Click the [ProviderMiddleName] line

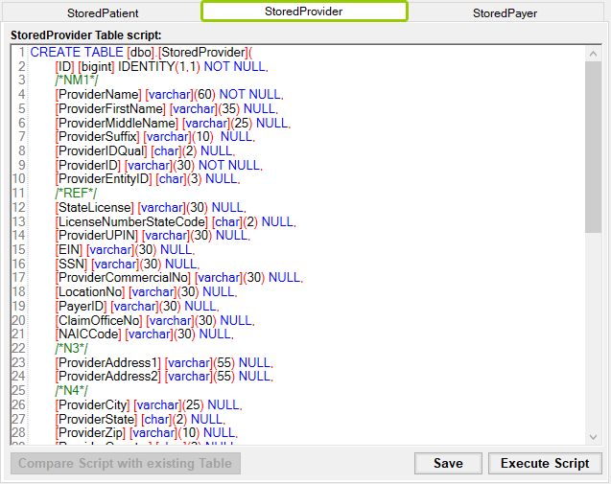click(x=173, y=123)
